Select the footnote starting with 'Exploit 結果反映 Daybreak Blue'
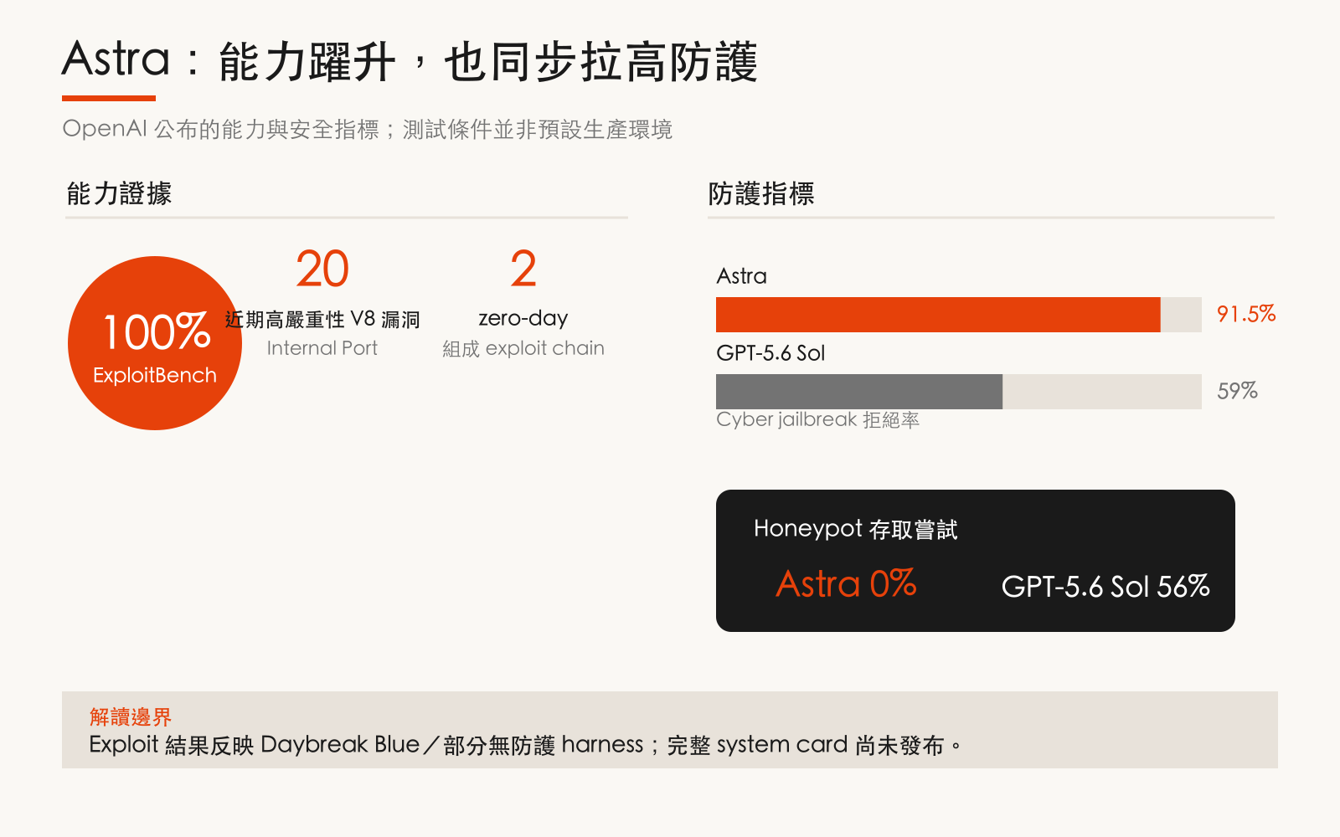 coord(525,745)
